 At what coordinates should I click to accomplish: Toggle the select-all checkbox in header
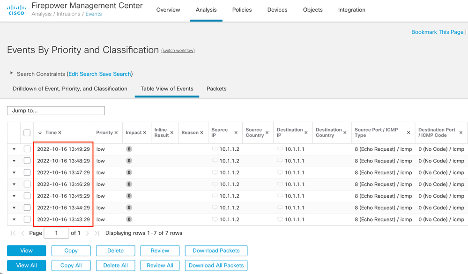click(x=27, y=133)
